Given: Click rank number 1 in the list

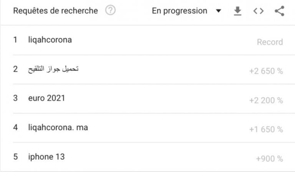Looking at the screenshot, I should [15, 40].
